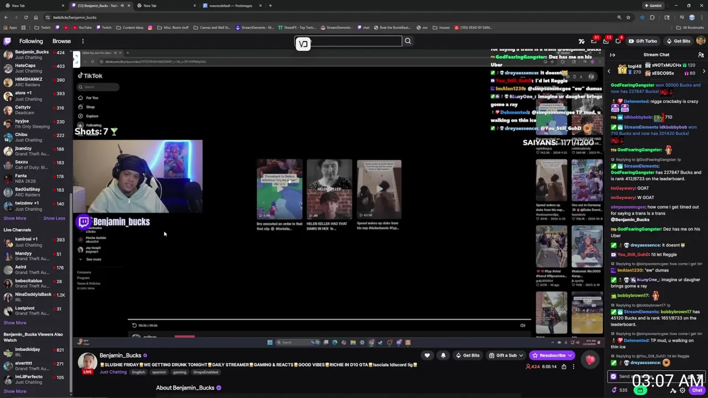Open BadGalShay channel in sidebar
Screen dimensions: 708x398
pyautogui.click(x=34, y=192)
